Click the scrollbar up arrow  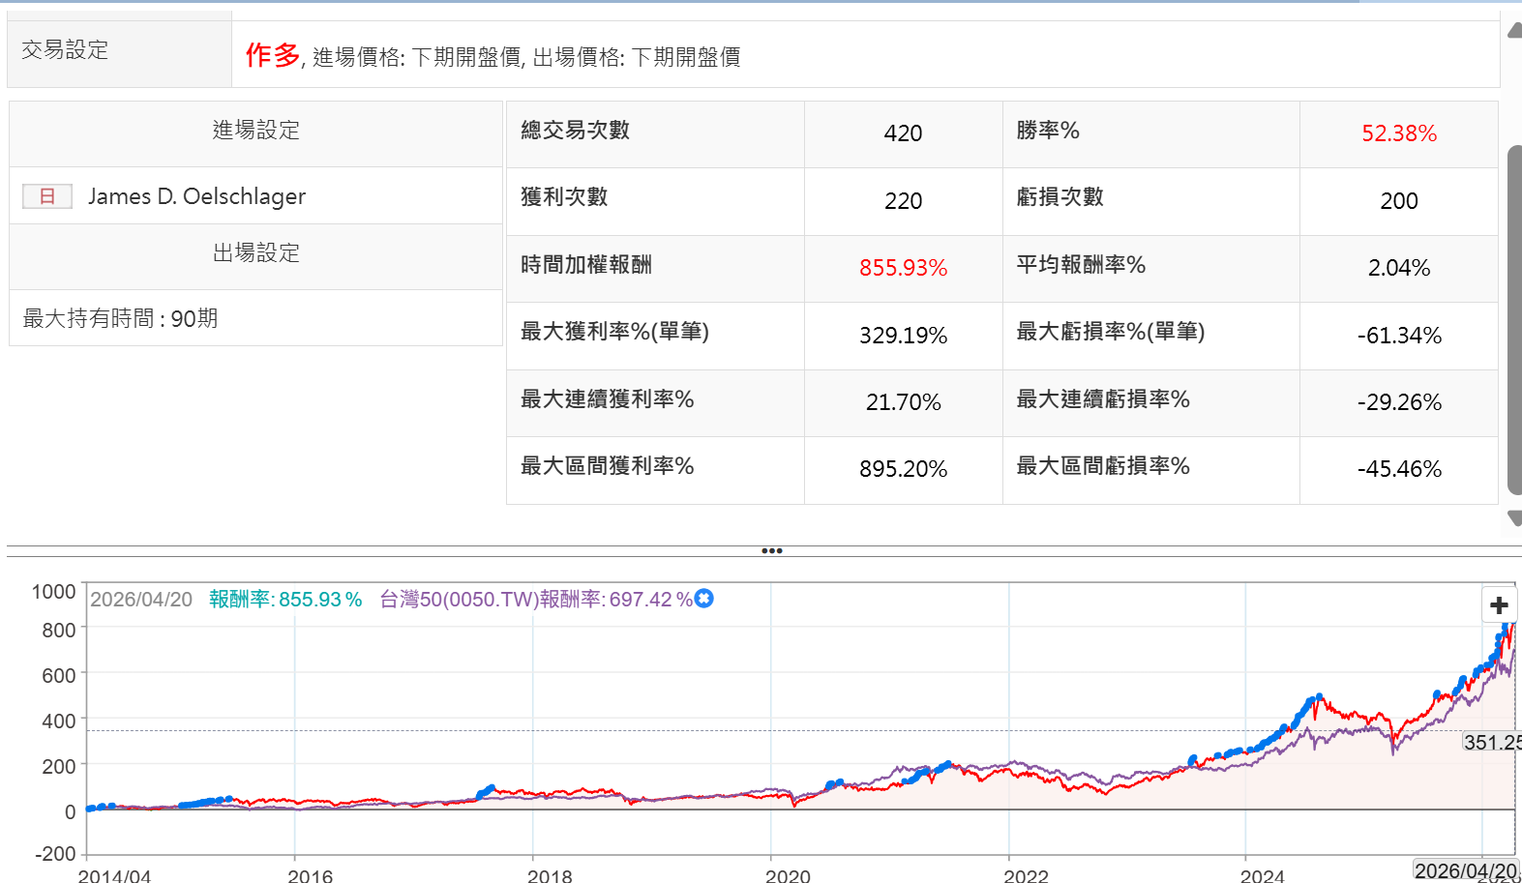point(1514,30)
